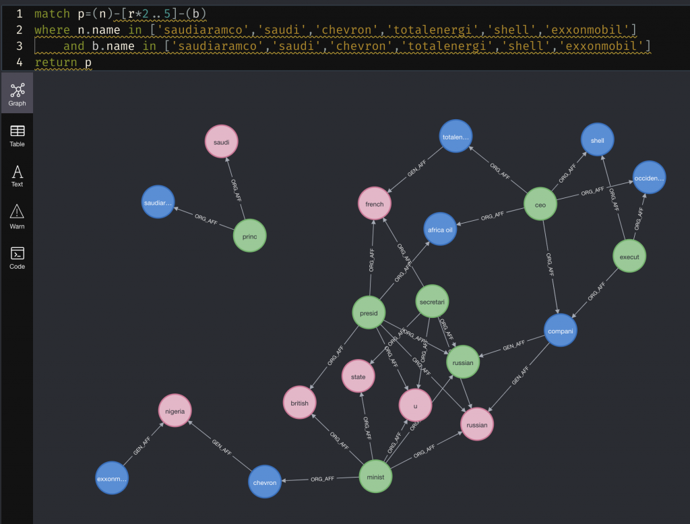The width and height of the screenshot is (690, 524).
Task: Click the where n.name query line
Action: 336,30
